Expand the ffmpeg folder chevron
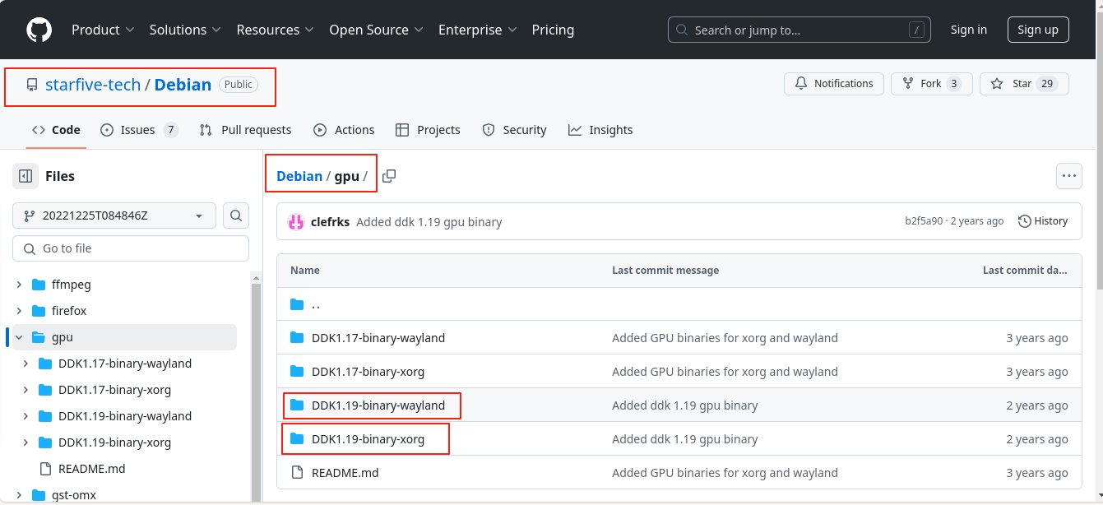The image size is (1103, 505). 19,285
